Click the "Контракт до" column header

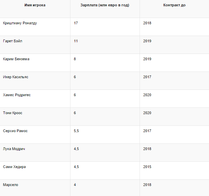point(174,5)
